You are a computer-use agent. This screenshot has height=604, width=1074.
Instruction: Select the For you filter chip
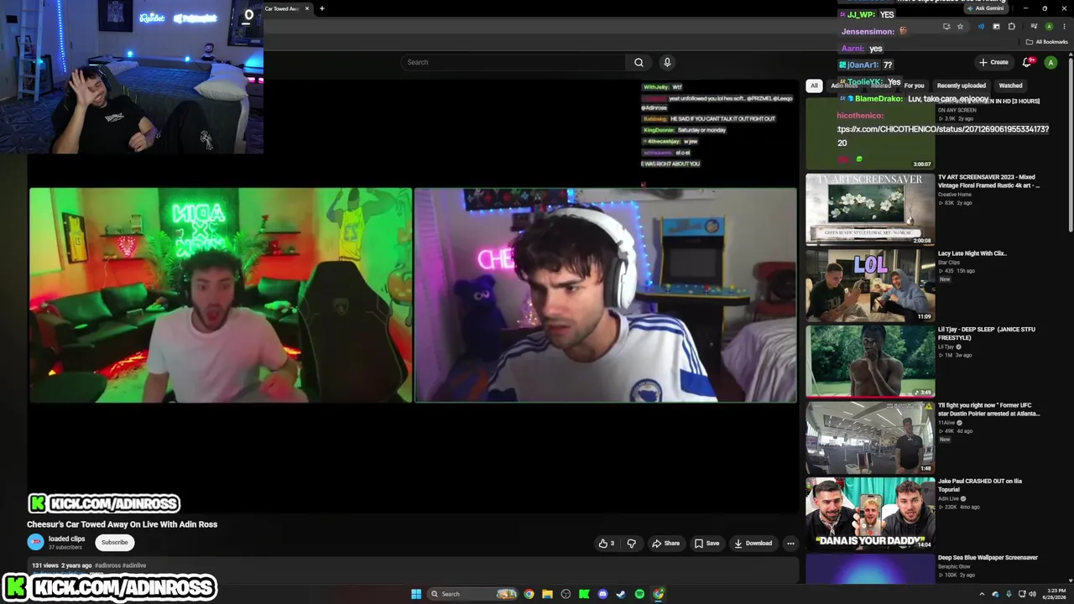pyautogui.click(x=914, y=86)
